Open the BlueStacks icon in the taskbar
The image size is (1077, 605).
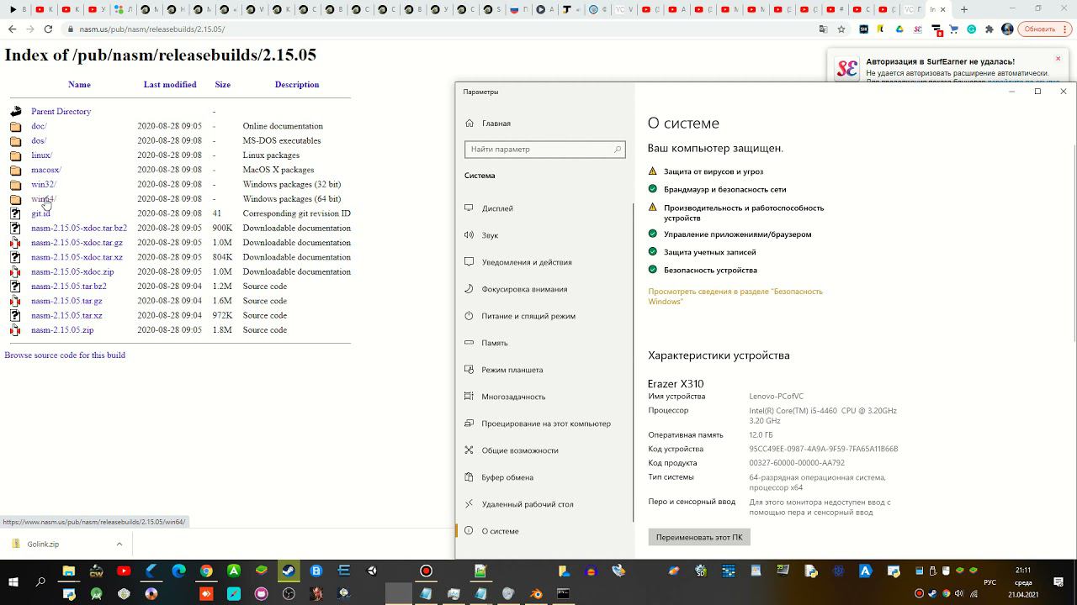[261, 571]
